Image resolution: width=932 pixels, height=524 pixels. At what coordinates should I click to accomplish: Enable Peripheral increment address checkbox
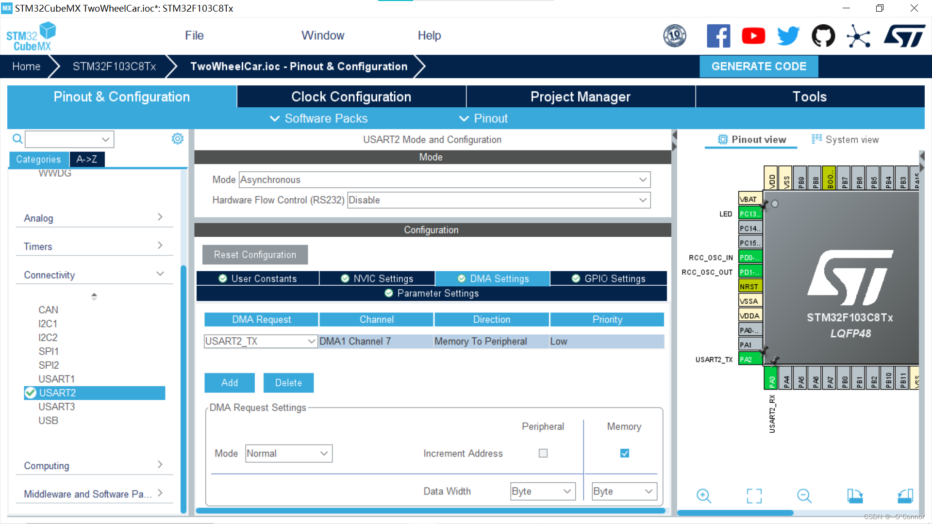[x=543, y=453]
